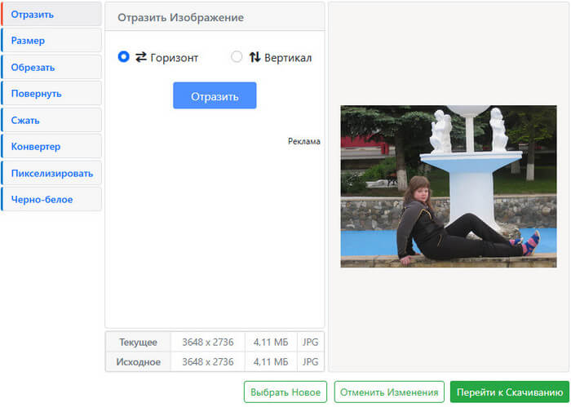571x407 pixels.
Task: Click the fountain photo preview
Action: click(x=448, y=186)
